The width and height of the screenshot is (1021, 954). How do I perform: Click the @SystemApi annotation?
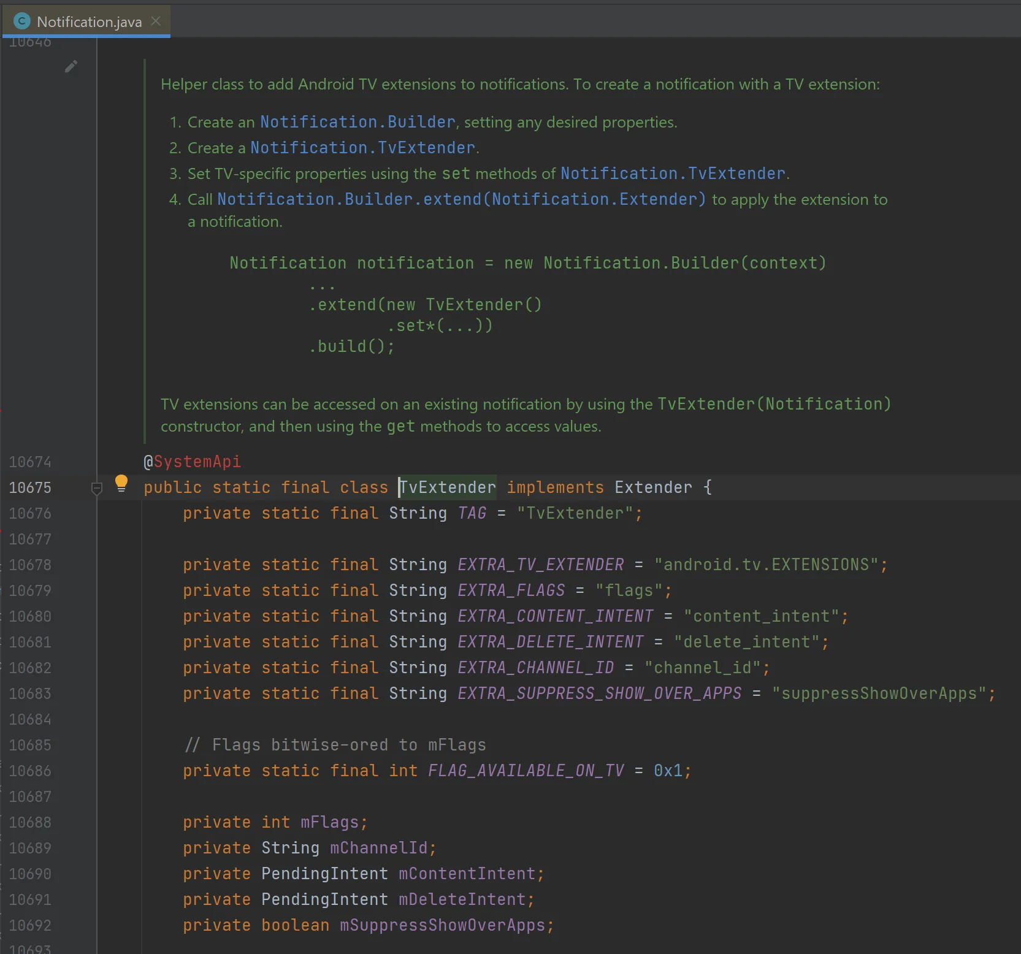click(193, 462)
